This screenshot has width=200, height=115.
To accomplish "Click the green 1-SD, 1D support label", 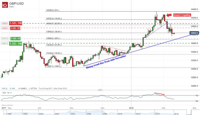I will [16, 39].
